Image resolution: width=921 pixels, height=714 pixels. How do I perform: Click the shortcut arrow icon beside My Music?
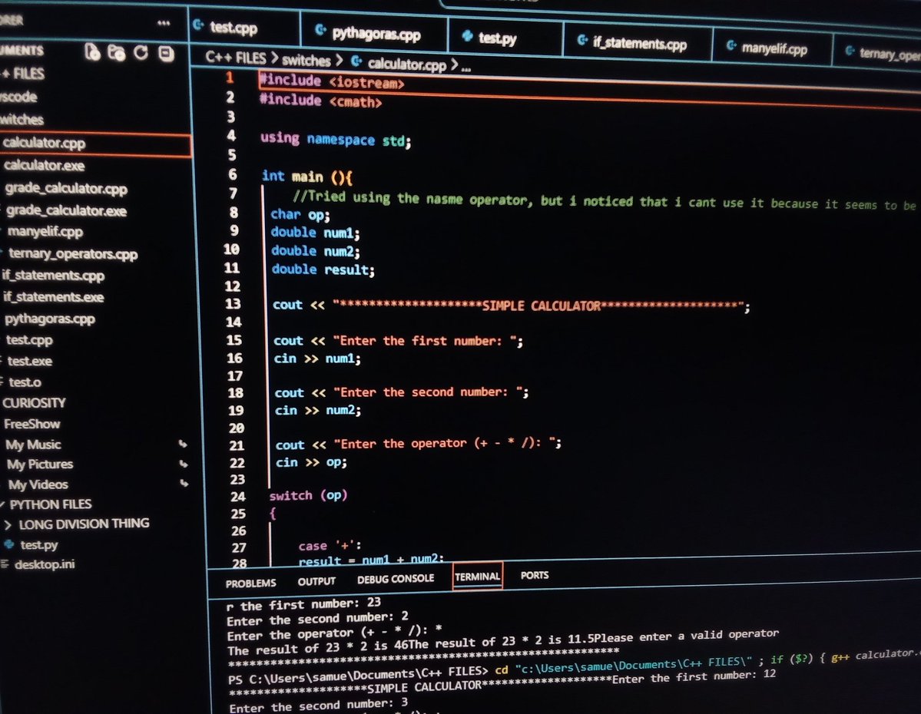(184, 445)
